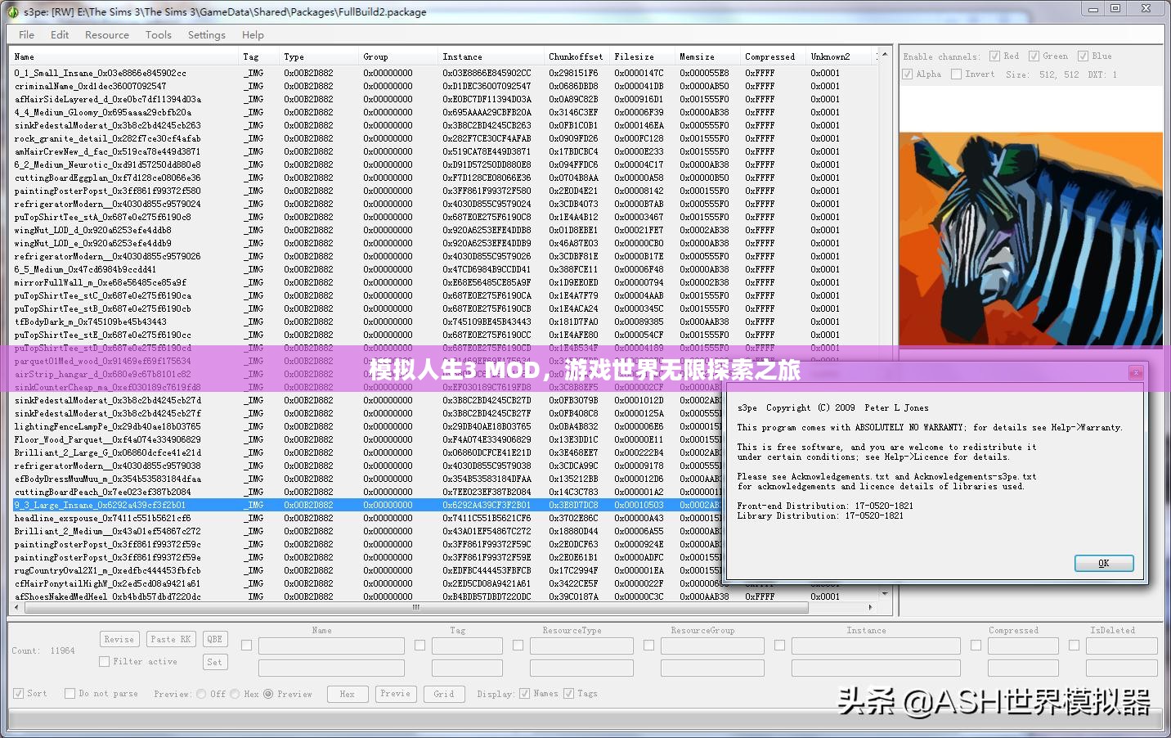Image resolution: width=1171 pixels, height=738 pixels.
Task: Toggle the Sort checkbox
Action: tap(18, 693)
